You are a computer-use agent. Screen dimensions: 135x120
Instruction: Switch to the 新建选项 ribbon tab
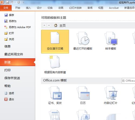click(129, 8)
